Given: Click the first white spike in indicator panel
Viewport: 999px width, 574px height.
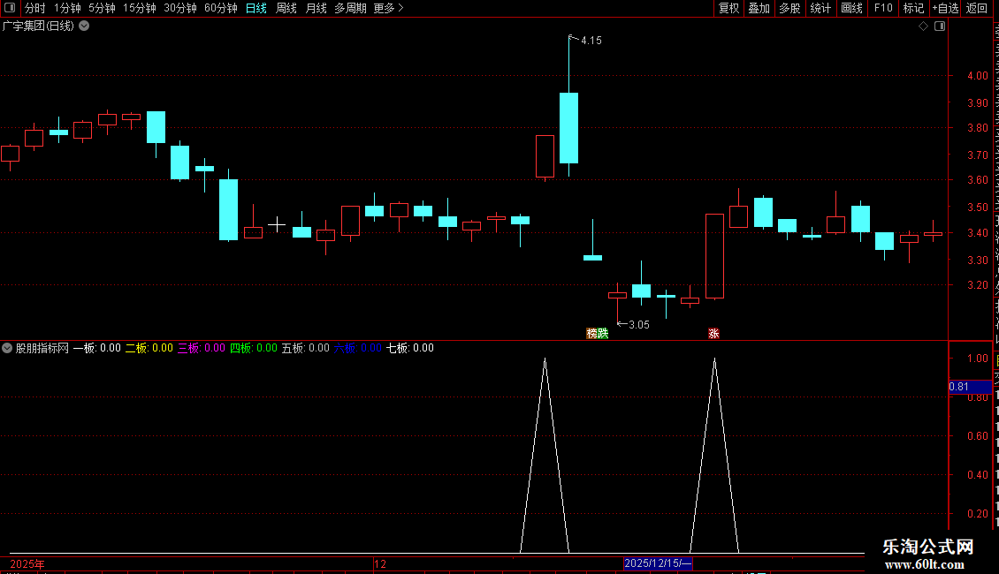Looking at the screenshot, I should (x=545, y=456).
